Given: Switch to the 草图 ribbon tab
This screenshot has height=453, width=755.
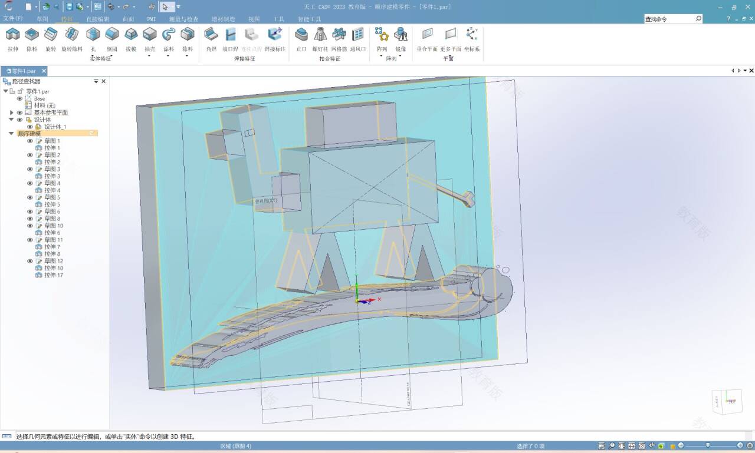Looking at the screenshot, I should click(x=42, y=19).
